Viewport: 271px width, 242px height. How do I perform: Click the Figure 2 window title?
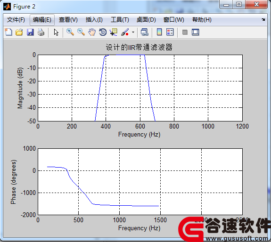tap(24, 7)
